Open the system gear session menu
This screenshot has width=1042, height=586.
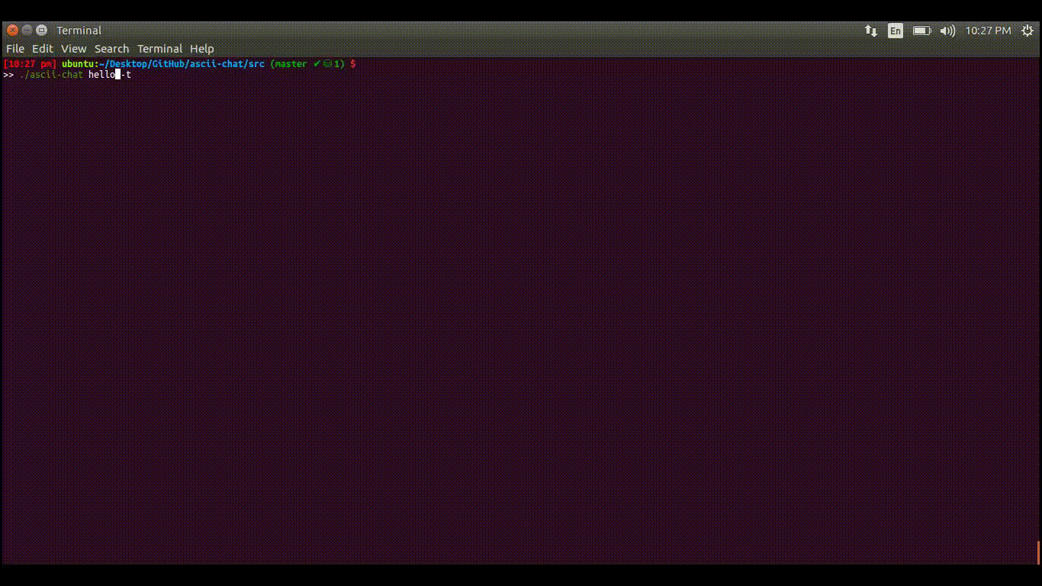click(x=1028, y=31)
